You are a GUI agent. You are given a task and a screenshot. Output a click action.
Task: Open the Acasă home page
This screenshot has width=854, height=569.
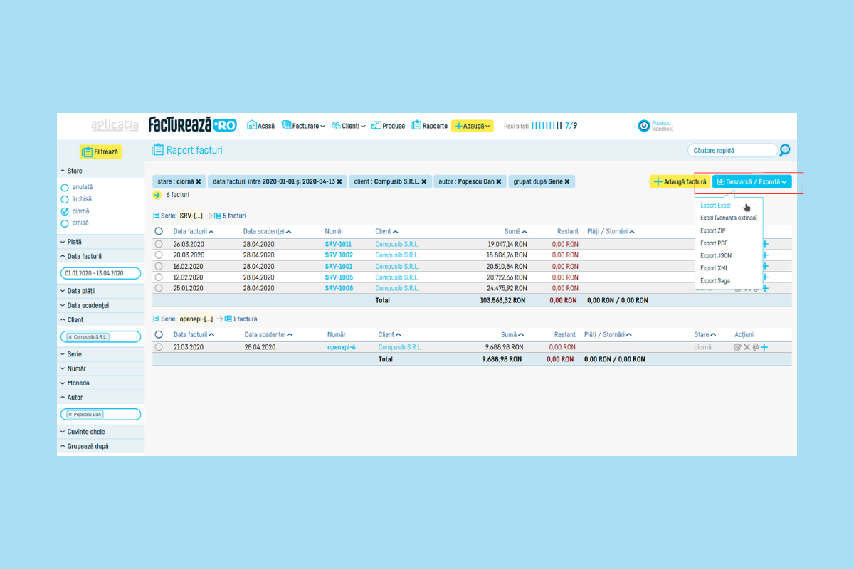[260, 126]
